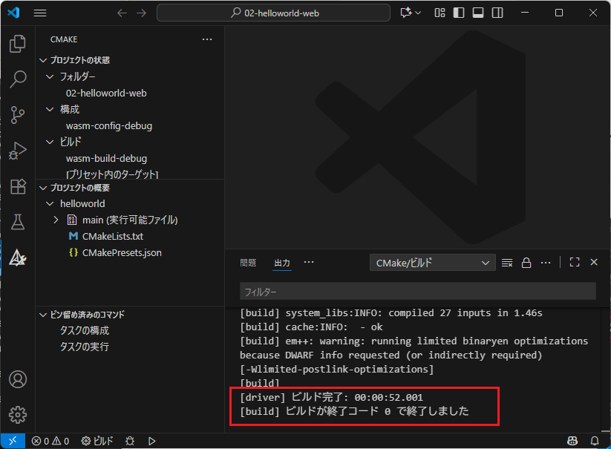Open the notifications bell icon
Viewport: 611px width, 449px height.
point(595,441)
